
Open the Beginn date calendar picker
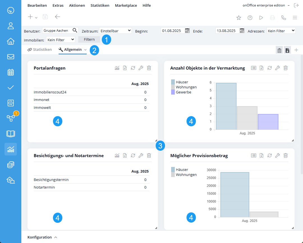187,31
